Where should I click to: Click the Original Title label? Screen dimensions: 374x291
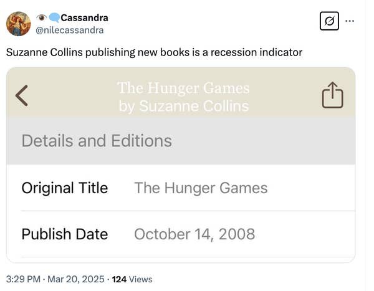click(64, 188)
